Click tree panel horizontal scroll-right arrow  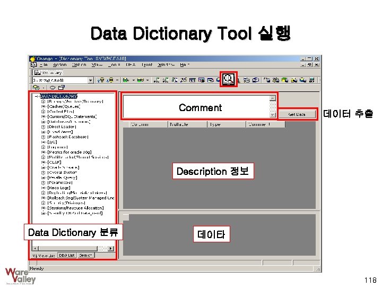(111, 248)
